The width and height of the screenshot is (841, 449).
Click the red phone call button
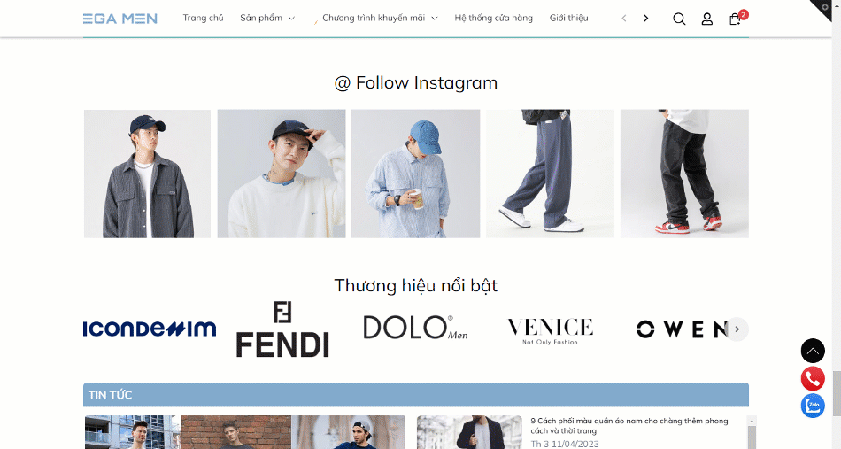point(813,378)
